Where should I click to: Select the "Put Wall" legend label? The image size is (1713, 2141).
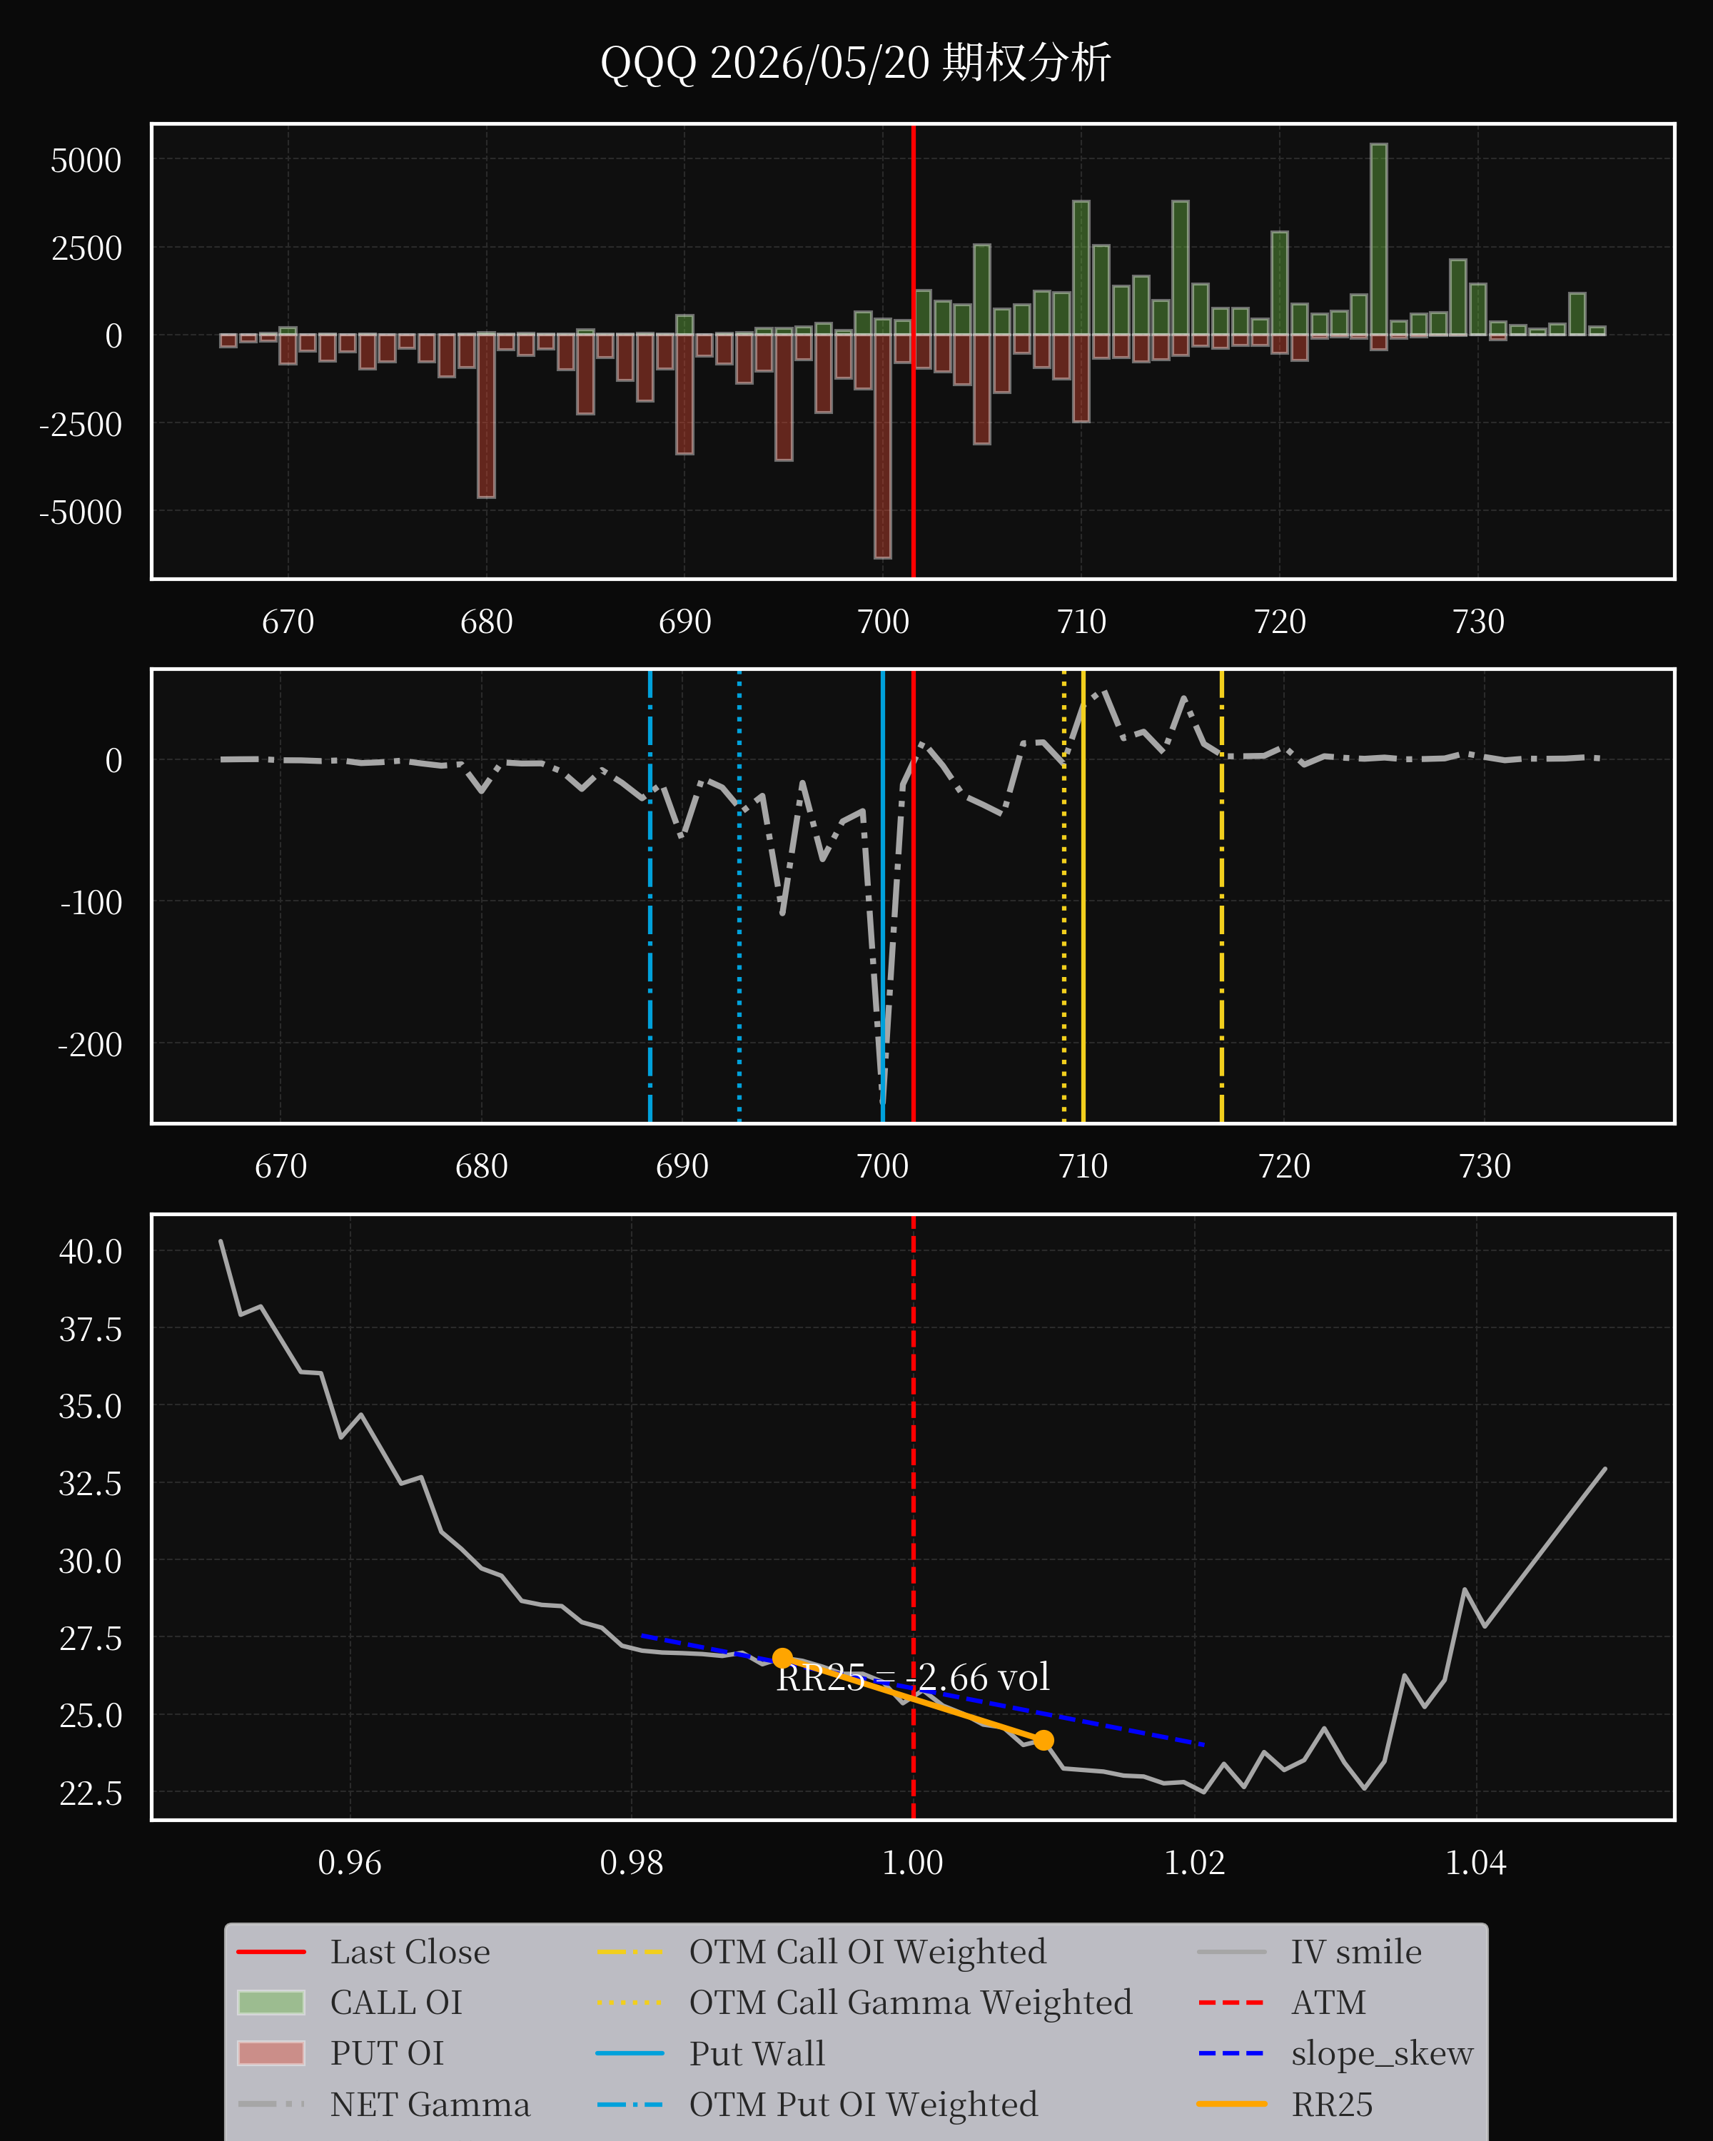757,2053
